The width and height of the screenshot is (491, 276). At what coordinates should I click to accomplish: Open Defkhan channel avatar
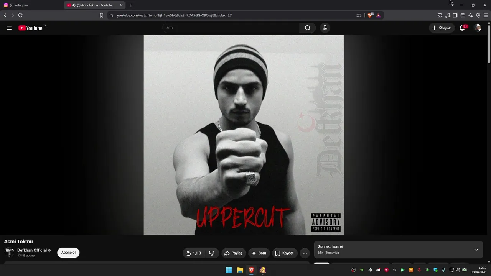tap(9, 253)
